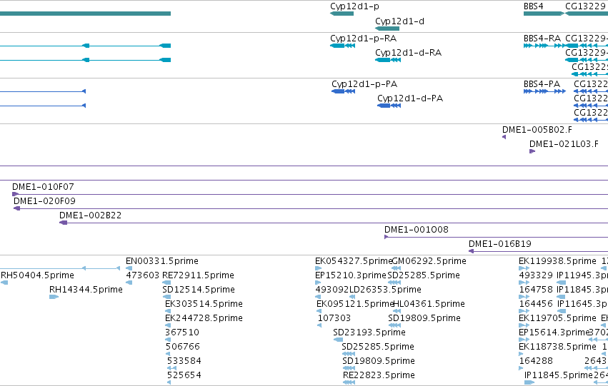This screenshot has width=608, height=386.
Task: Click the DME1-001O08 clone label
Action: coord(417,230)
